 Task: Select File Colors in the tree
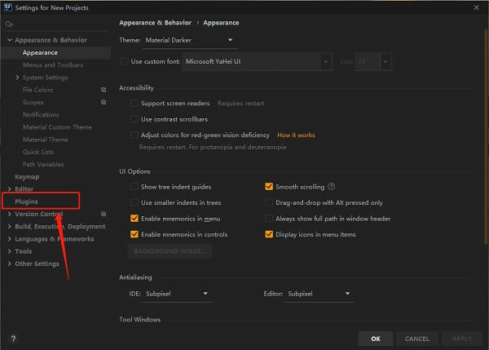[37, 90]
